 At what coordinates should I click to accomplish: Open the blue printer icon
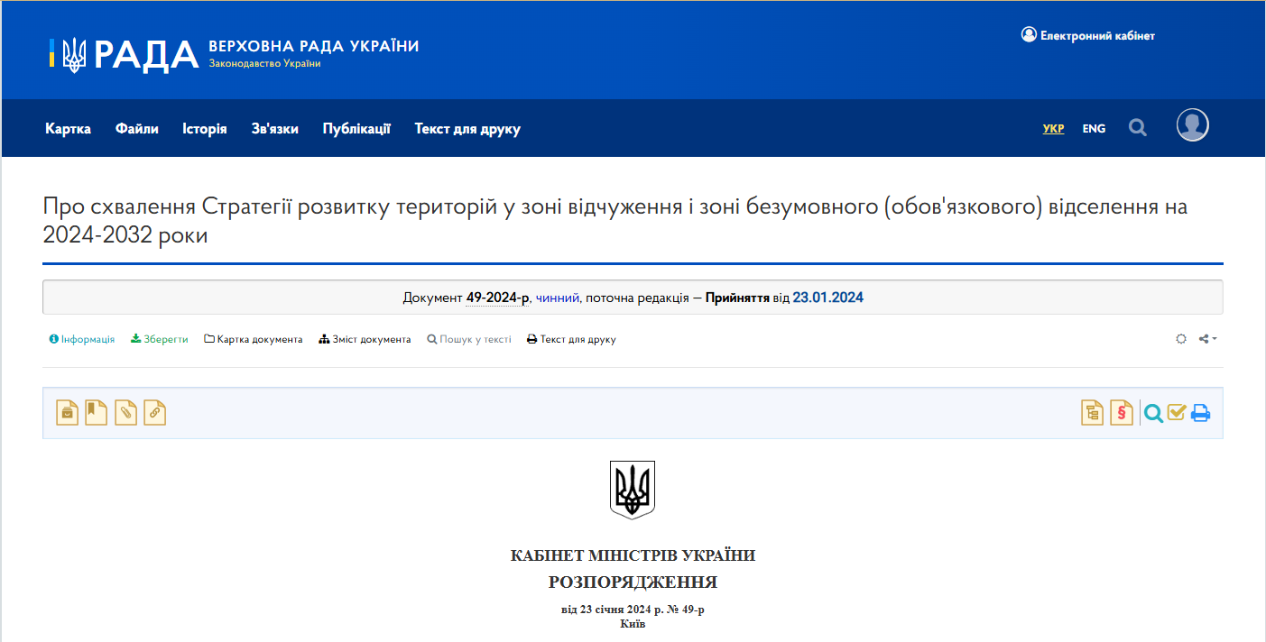[1200, 412]
